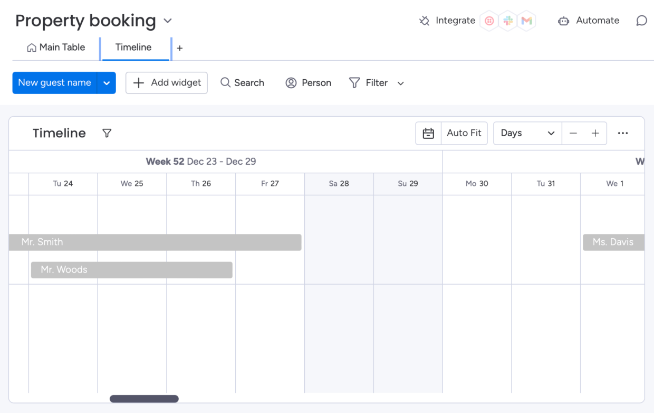This screenshot has height=413, width=654.
Task: Open the Days zoom level dropdown
Action: (x=527, y=133)
